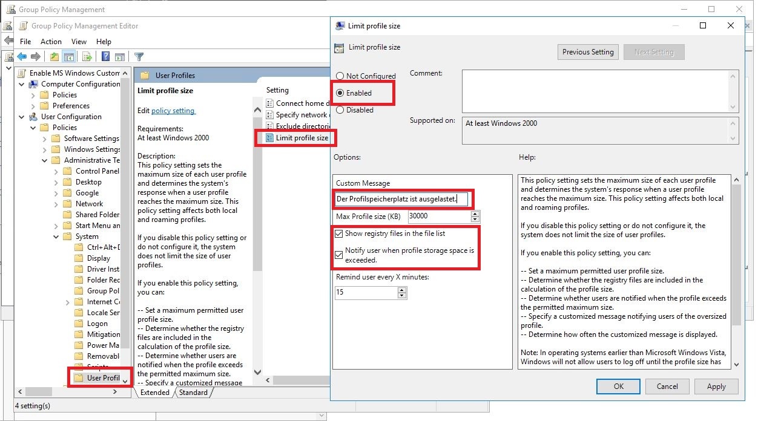Expand the Internet Communication node
Image resolution: width=758 pixels, height=421 pixels.
(67, 302)
